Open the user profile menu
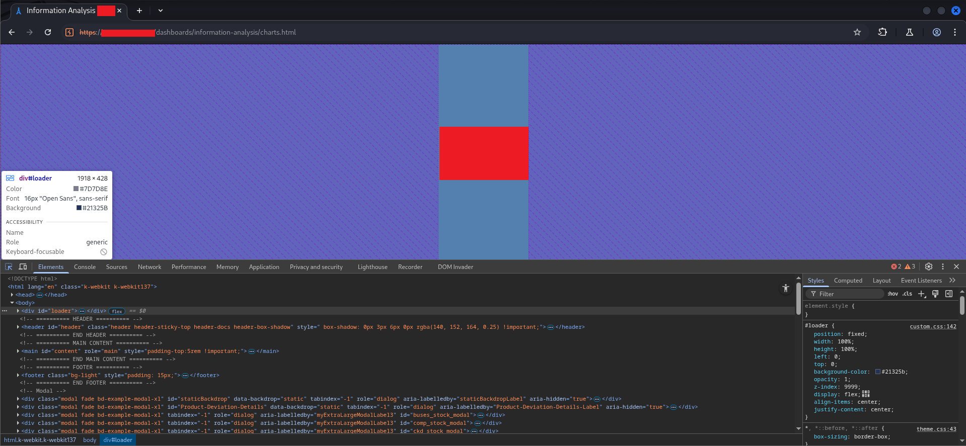Viewport: 966px width, 446px height. coord(937,32)
